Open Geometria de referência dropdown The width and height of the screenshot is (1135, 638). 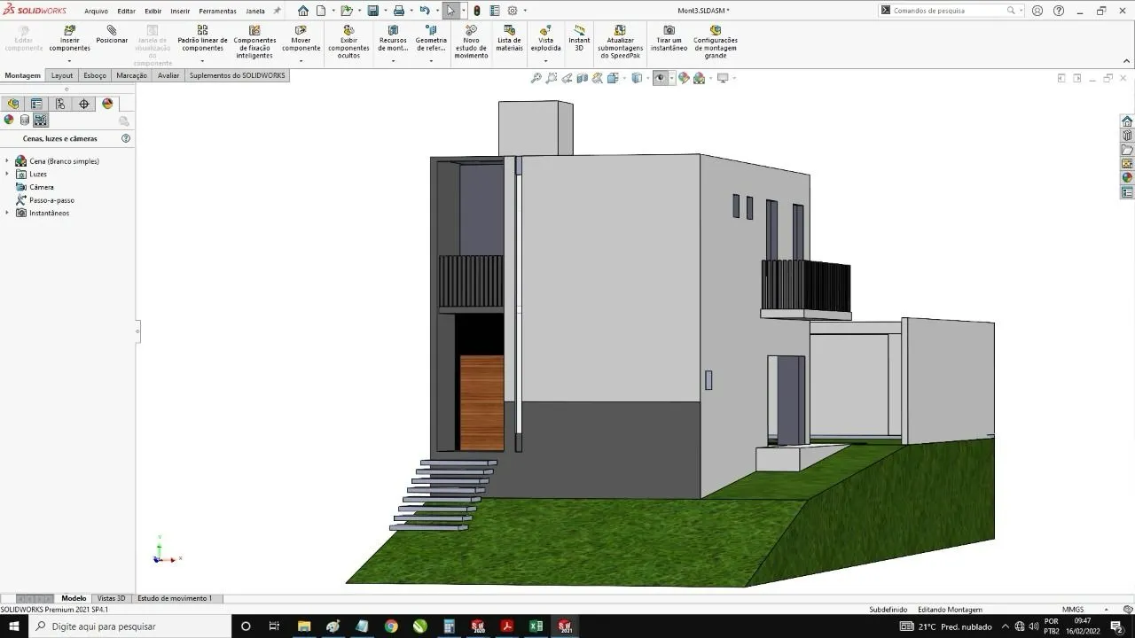click(431, 61)
